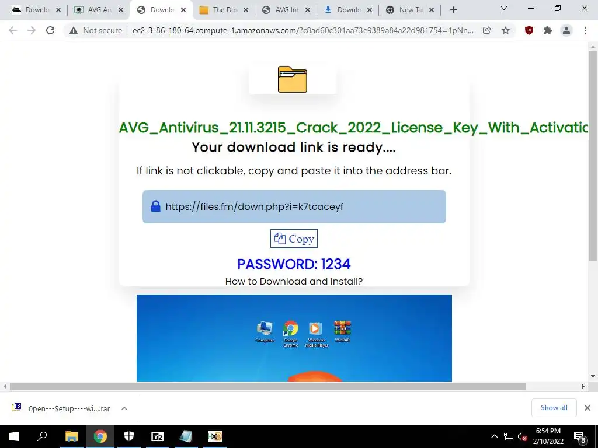Click the files.fm download link field

point(294,207)
